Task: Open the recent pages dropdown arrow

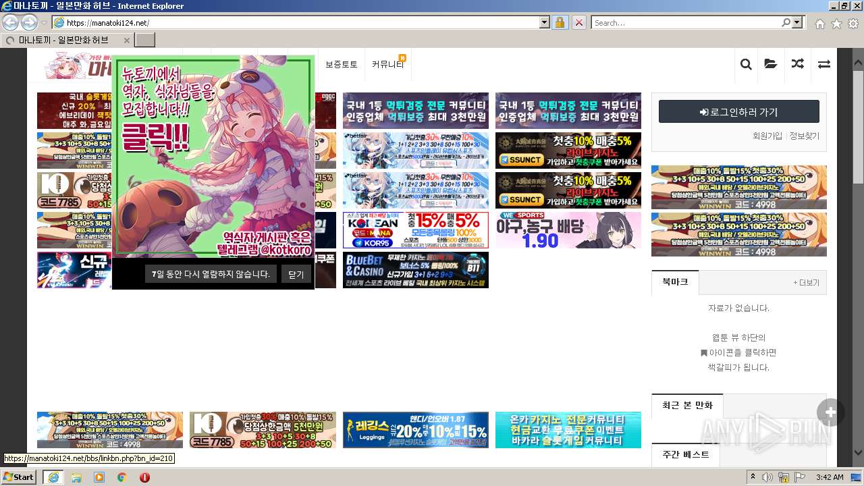Action: [x=44, y=23]
